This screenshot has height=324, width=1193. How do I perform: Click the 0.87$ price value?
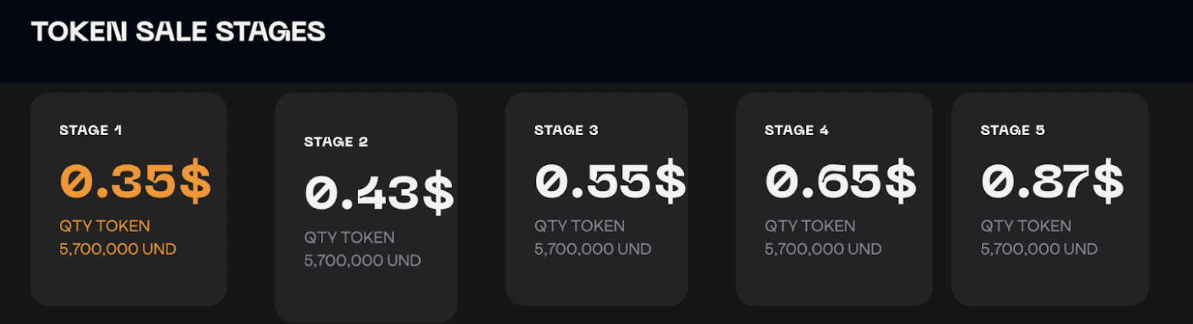[x=1053, y=182]
